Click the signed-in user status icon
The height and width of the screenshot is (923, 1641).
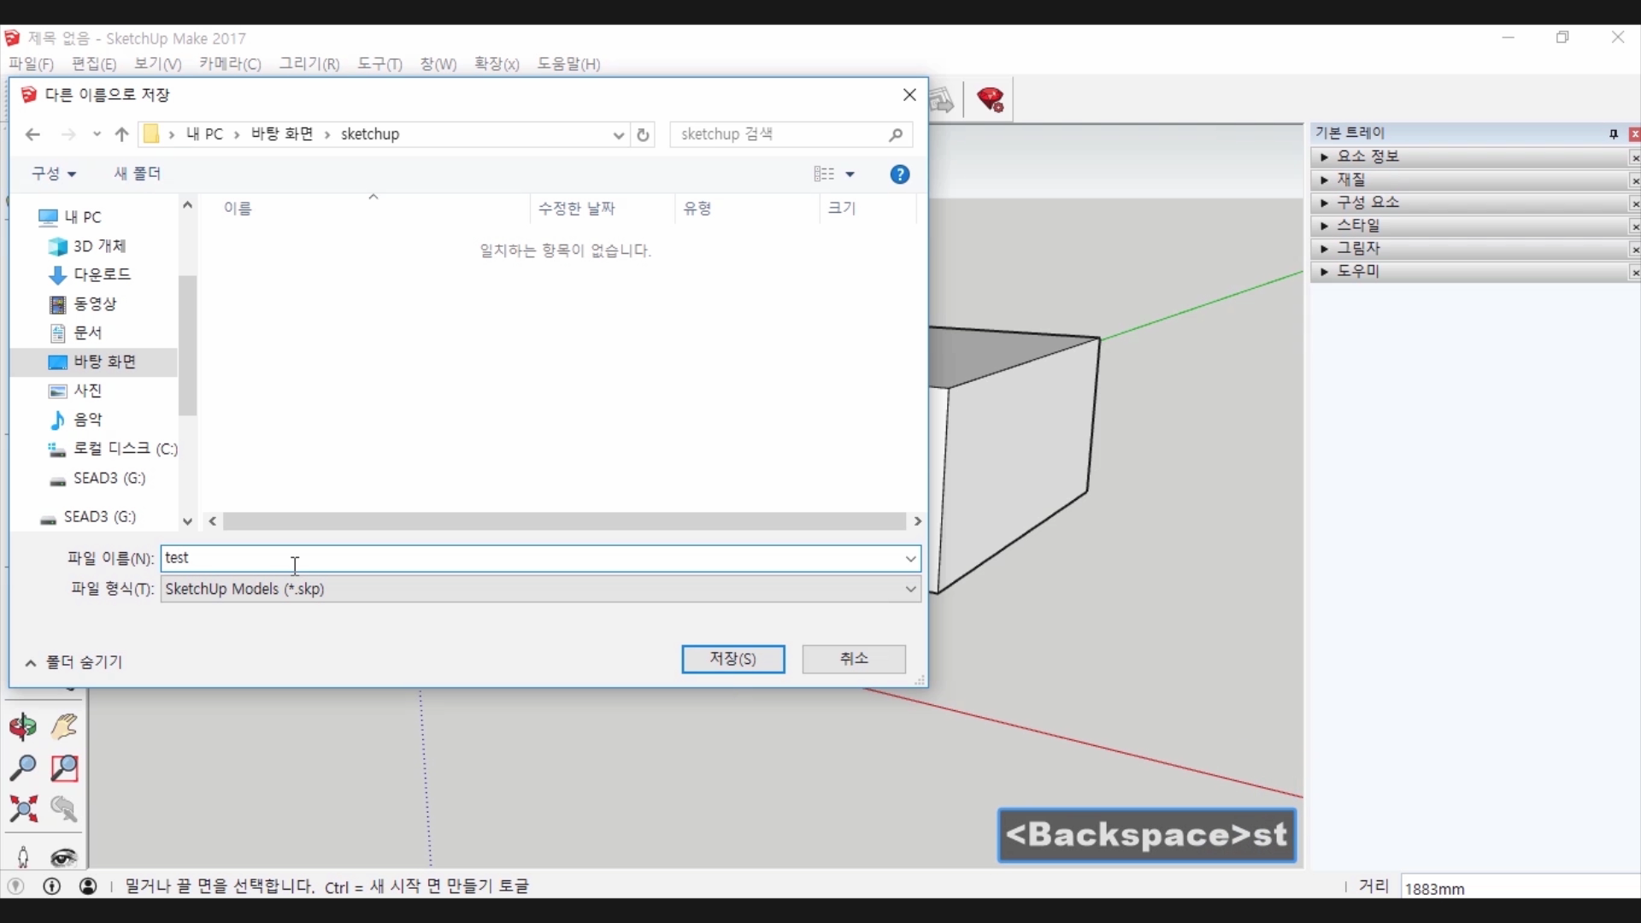tap(88, 886)
